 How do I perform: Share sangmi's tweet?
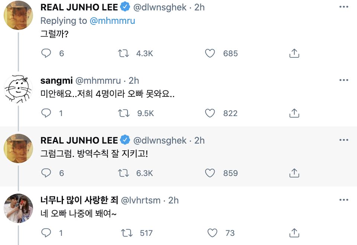[294, 113]
